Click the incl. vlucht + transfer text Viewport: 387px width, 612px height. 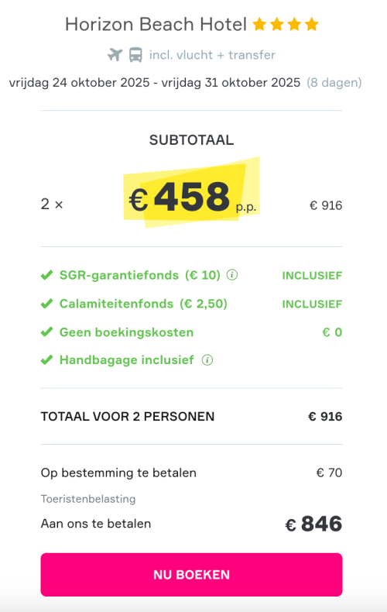coord(212,55)
